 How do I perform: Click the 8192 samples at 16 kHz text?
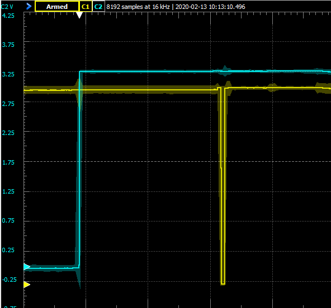click(138, 7)
